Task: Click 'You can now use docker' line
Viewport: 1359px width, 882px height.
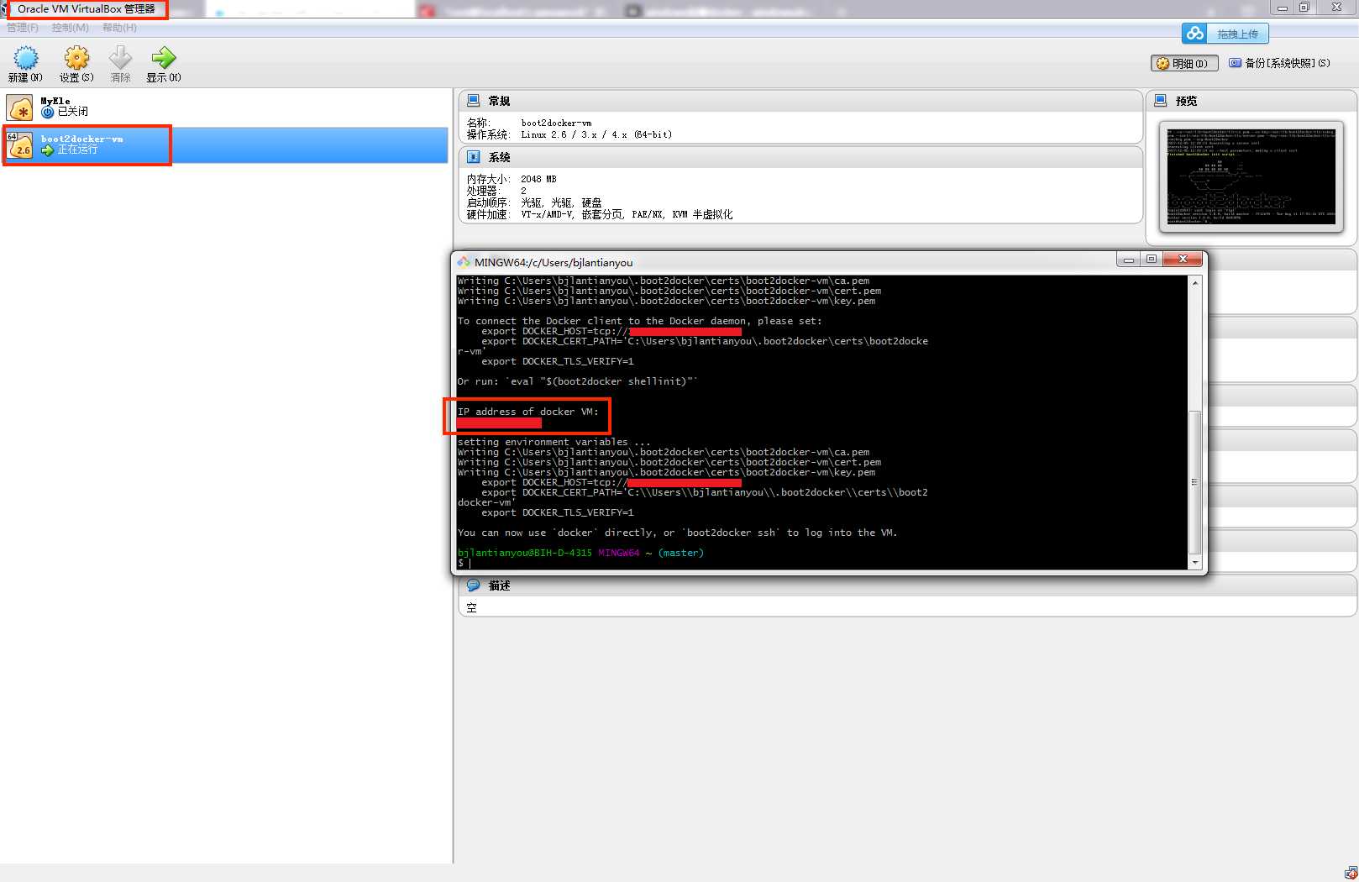Action: click(x=678, y=533)
